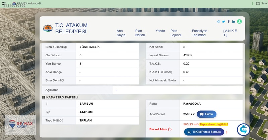The width and height of the screenshot is (268, 140).
Task: Click the browser apps grid icon
Action: (4, 3)
